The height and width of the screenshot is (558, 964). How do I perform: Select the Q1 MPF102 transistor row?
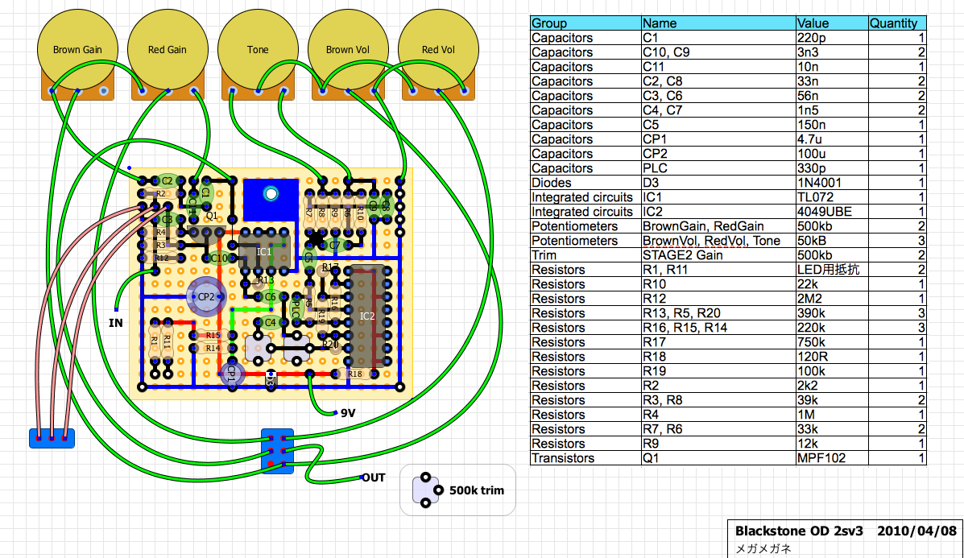tap(728, 458)
